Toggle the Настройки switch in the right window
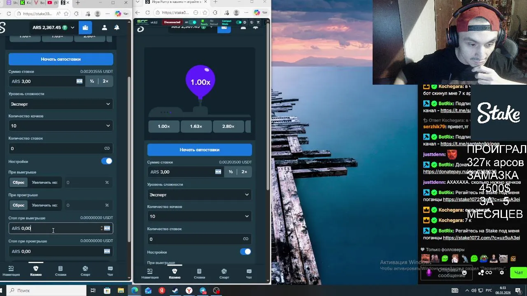 tap(245, 252)
